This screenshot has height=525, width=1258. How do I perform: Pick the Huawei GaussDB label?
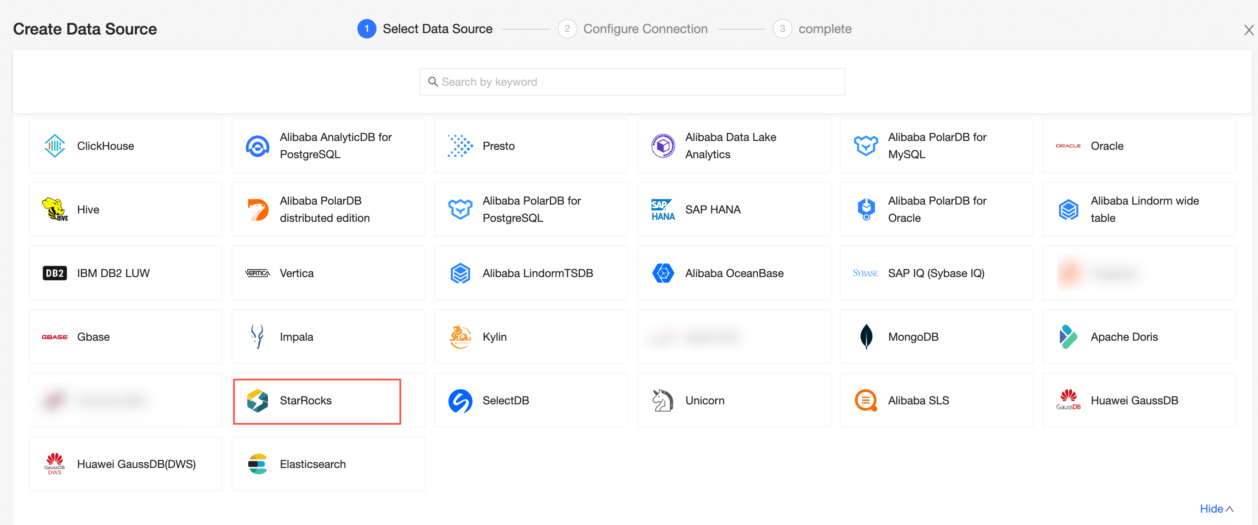[x=1135, y=400]
